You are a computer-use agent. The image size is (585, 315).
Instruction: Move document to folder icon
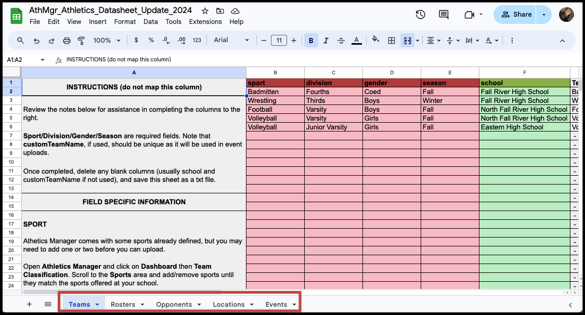pos(220,11)
